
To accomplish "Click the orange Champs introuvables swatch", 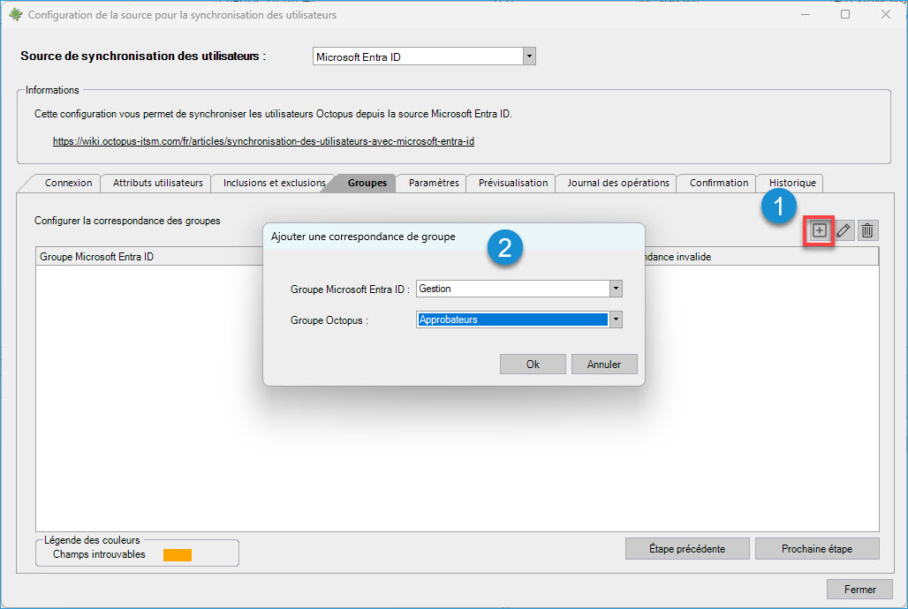I will pyautogui.click(x=177, y=555).
